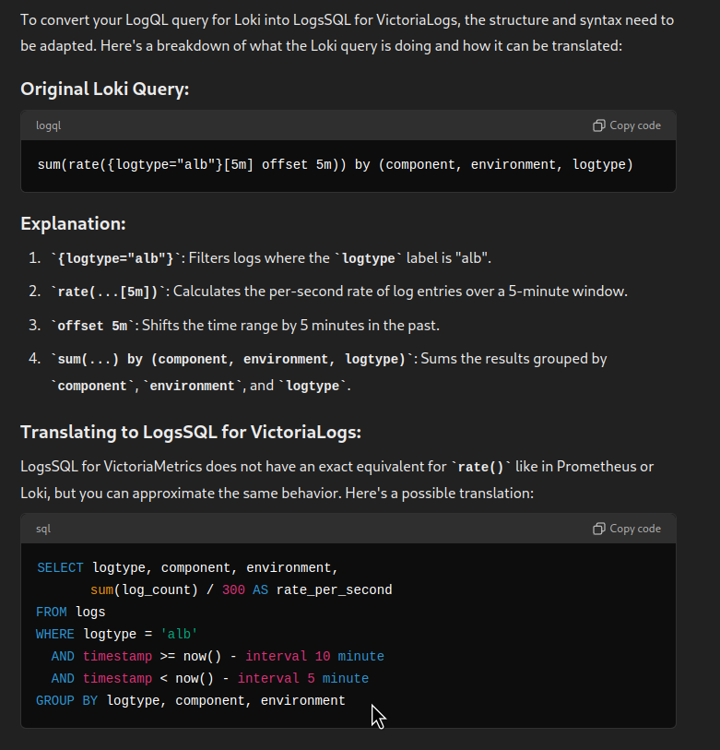
Task: Click the 'logql' language label
Action: (x=48, y=125)
